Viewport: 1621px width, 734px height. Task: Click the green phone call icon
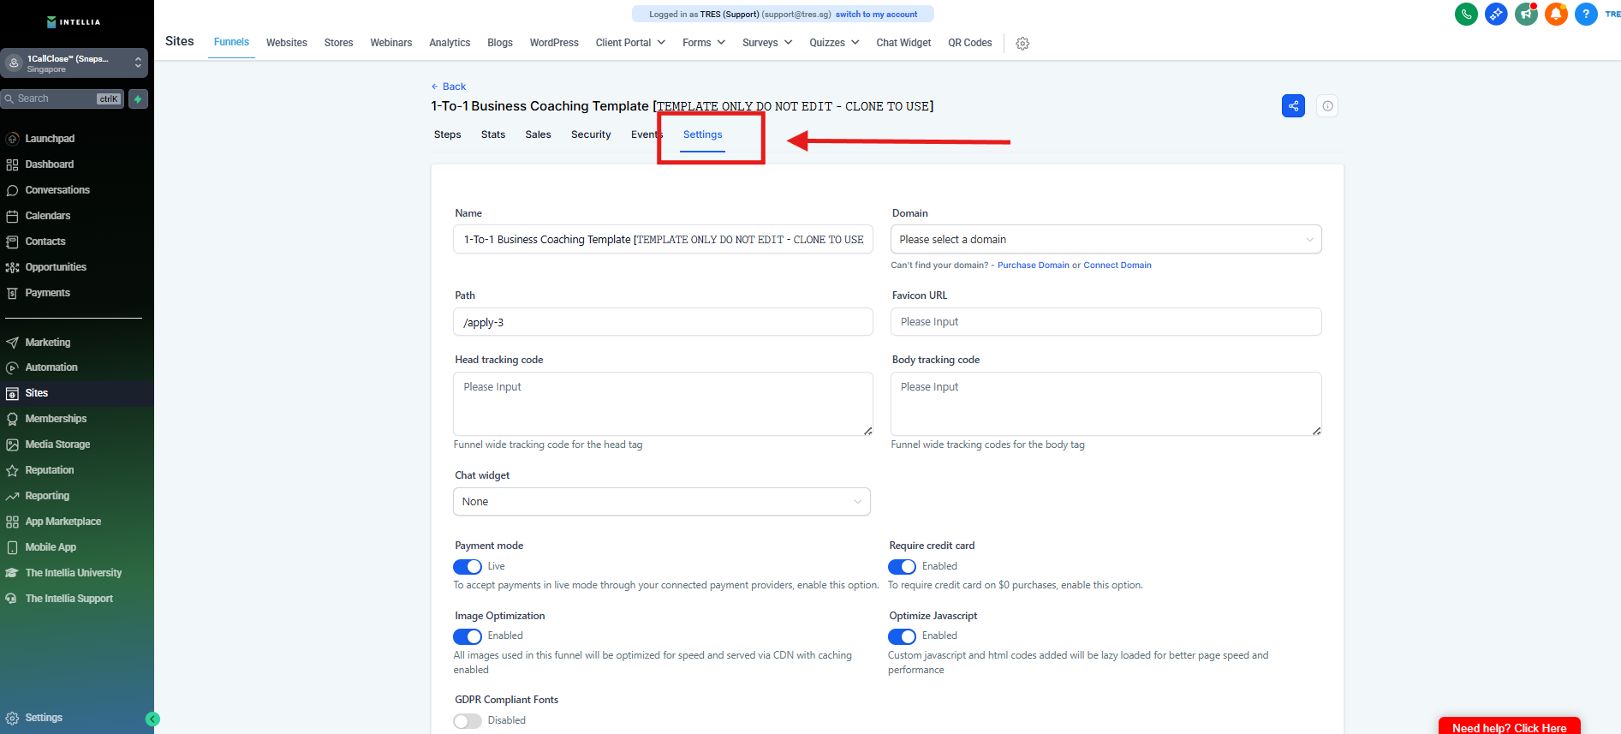pyautogui.click(x=1466, y=14)
